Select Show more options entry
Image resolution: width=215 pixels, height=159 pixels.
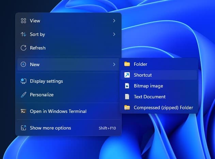click(x=68, y=128)
